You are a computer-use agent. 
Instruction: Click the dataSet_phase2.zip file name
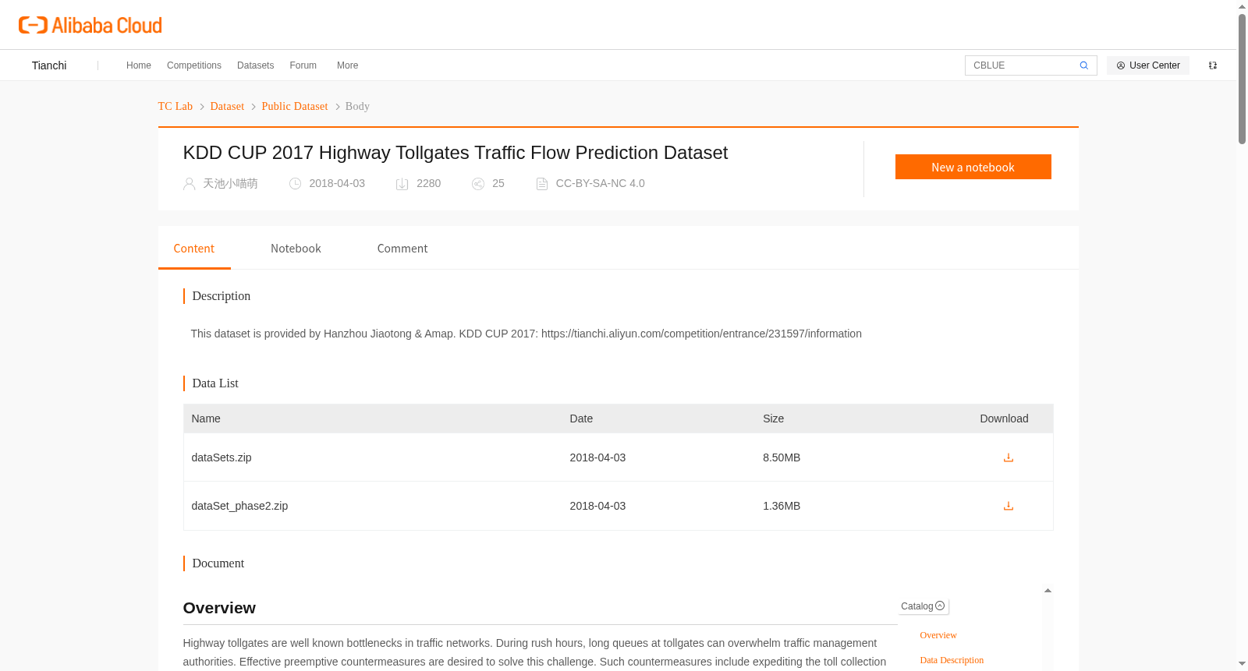pos(239,506)
